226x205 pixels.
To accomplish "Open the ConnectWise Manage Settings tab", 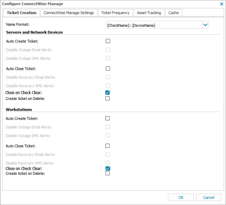I will pos(69,13).
